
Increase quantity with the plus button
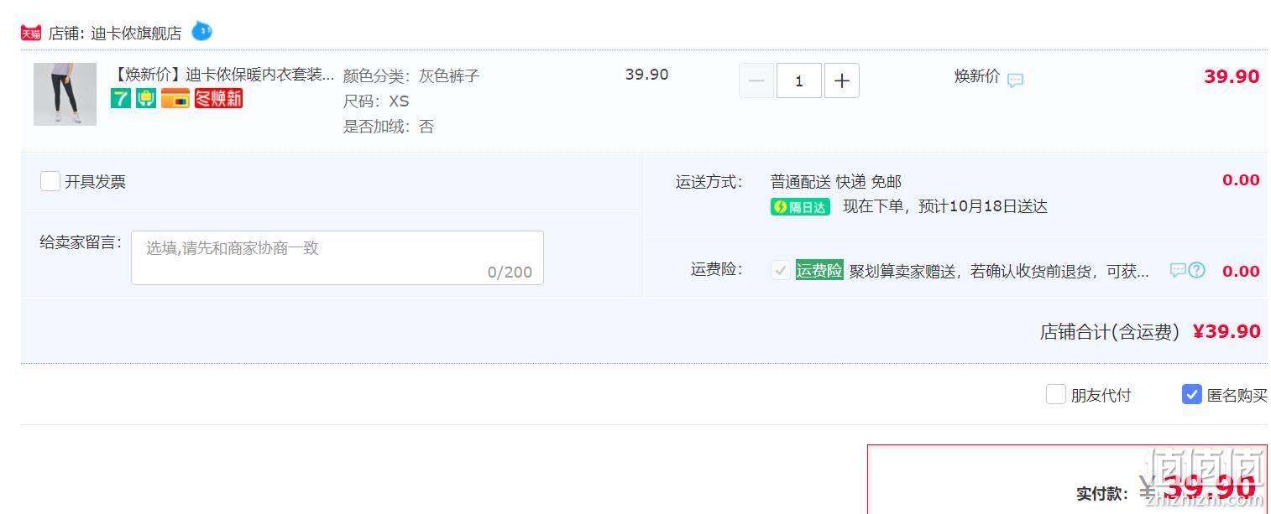coord(842,80)
